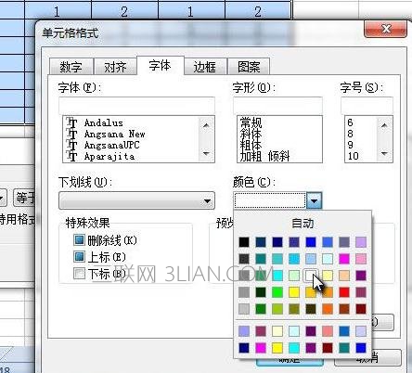The image size is (412, 373).
Task: Click the 字形 input field
Action: tap(277, 106)
